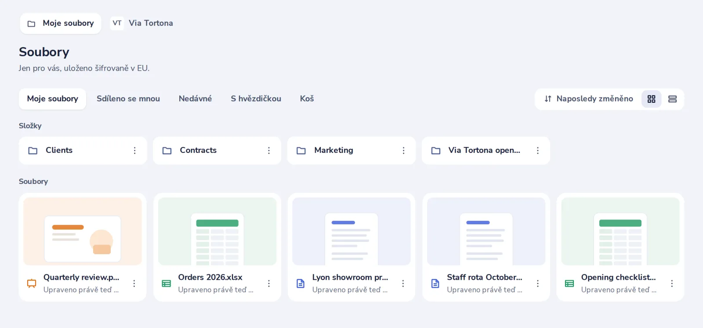Open the Marketing folder
703x328 pixels.
[351, 151]
